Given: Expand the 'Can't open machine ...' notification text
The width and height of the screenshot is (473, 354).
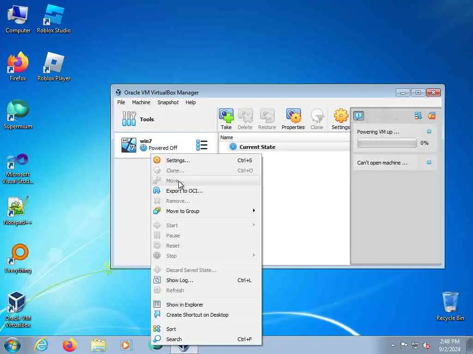Looking at the screenshot, I should click(382, 163).
